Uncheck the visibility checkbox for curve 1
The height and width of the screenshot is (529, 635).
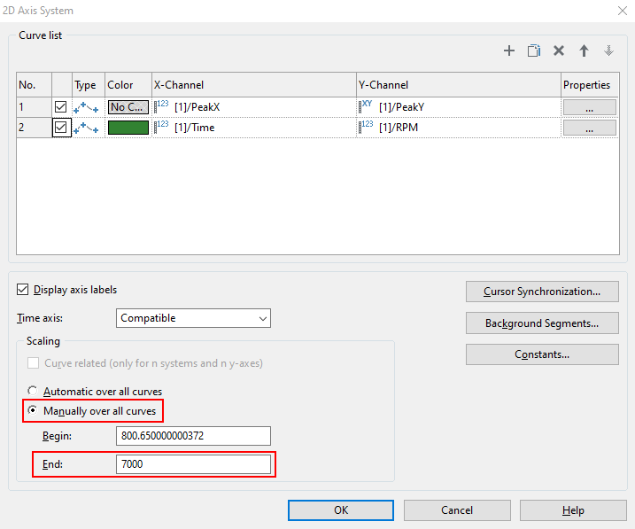click(61, 107)
